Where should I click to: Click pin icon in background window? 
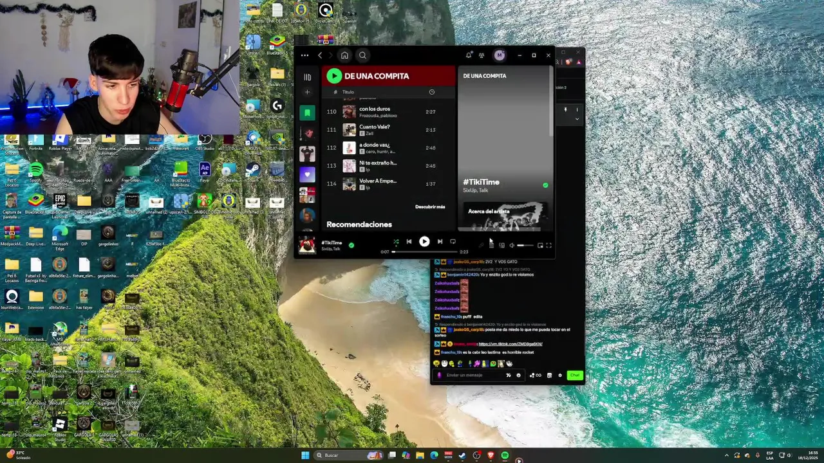[x=565, y=110]
